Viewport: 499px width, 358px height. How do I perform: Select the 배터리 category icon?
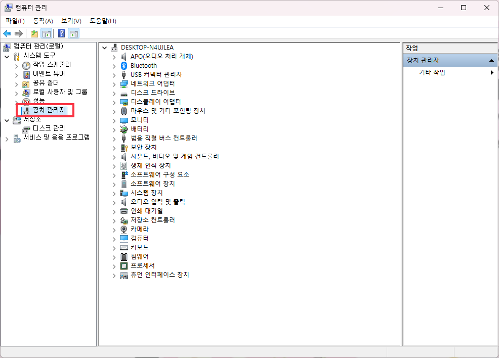(123, 129)
